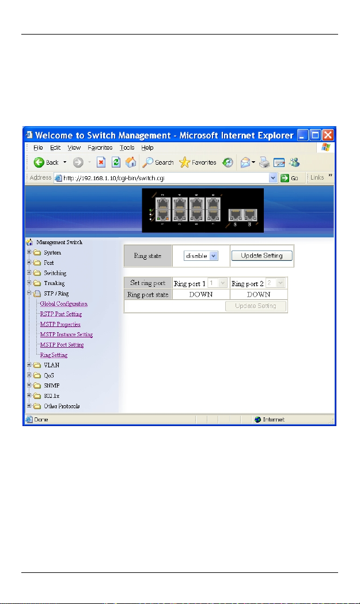Viewport: 360px width, 604px height.
Task: Expand the QoS tree node
Action: 29,375
